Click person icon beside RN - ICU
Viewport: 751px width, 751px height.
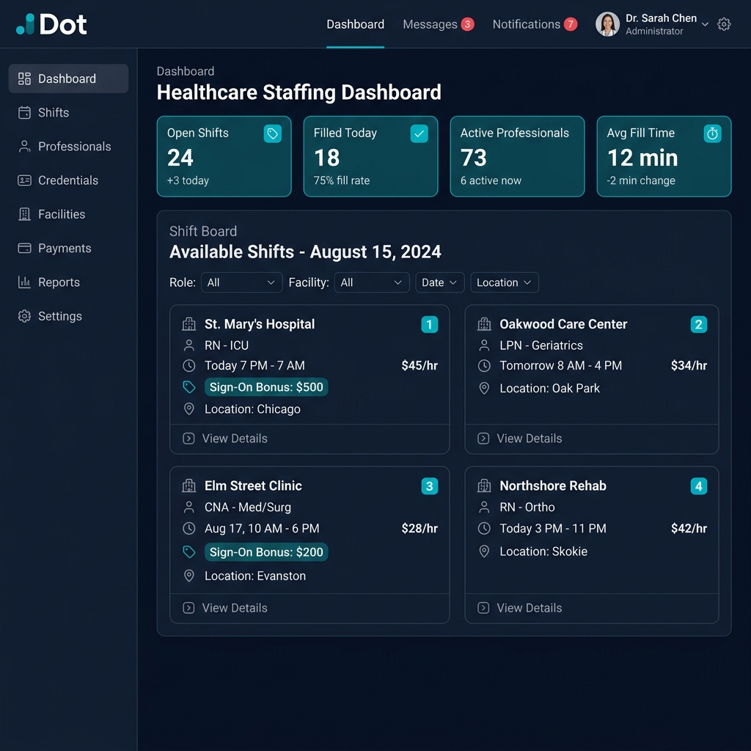189,345
